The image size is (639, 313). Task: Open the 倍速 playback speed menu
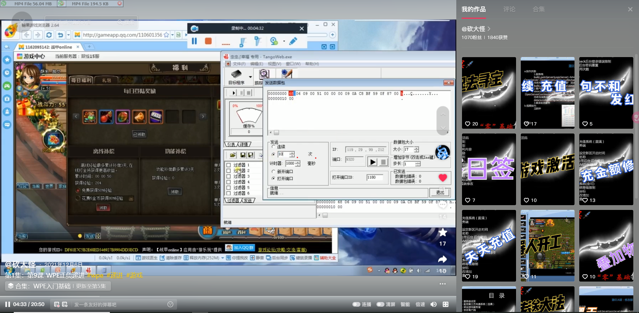tap(420, 304)
